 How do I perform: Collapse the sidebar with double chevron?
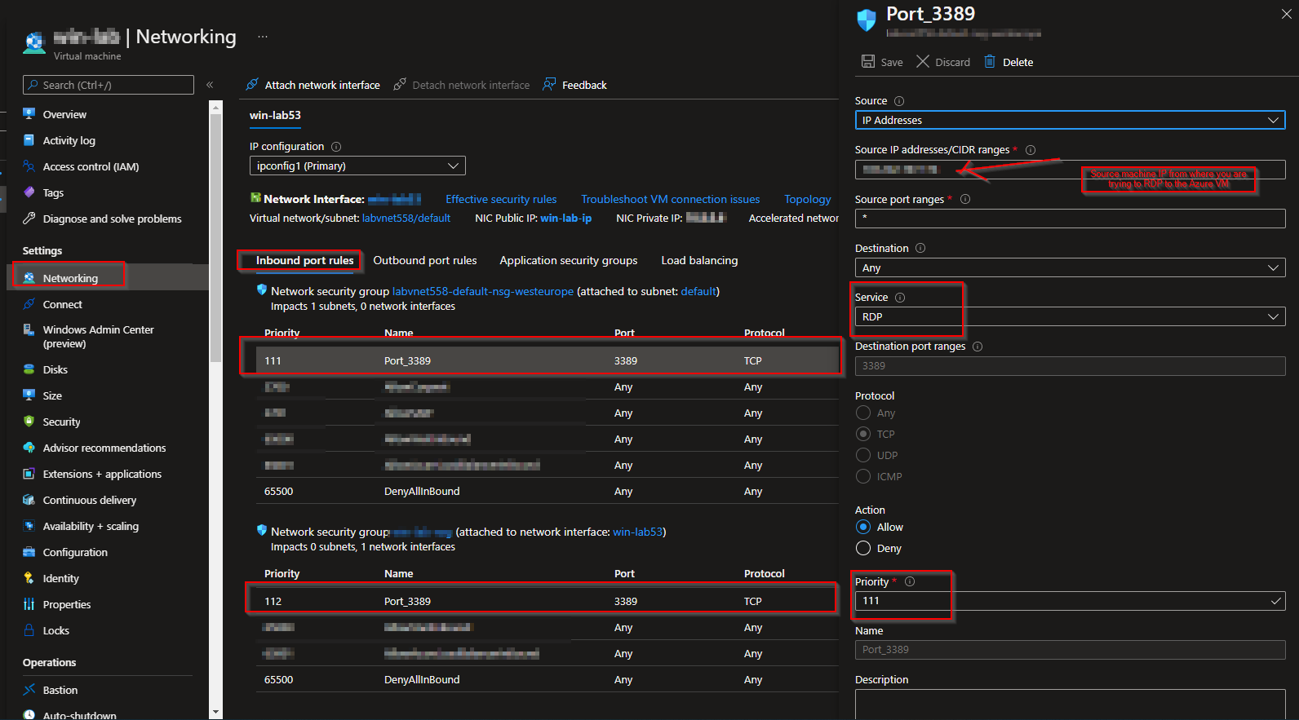point(210,85)
